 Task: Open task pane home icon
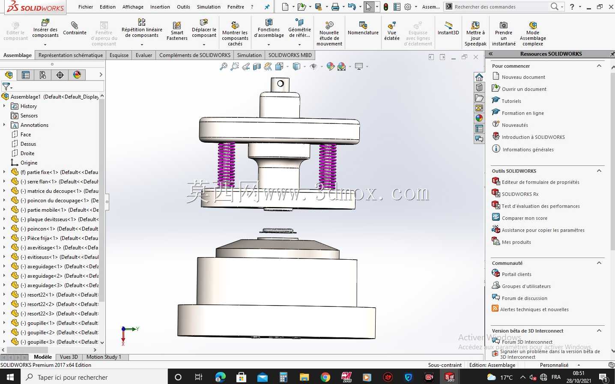click(x=479, y=77)
